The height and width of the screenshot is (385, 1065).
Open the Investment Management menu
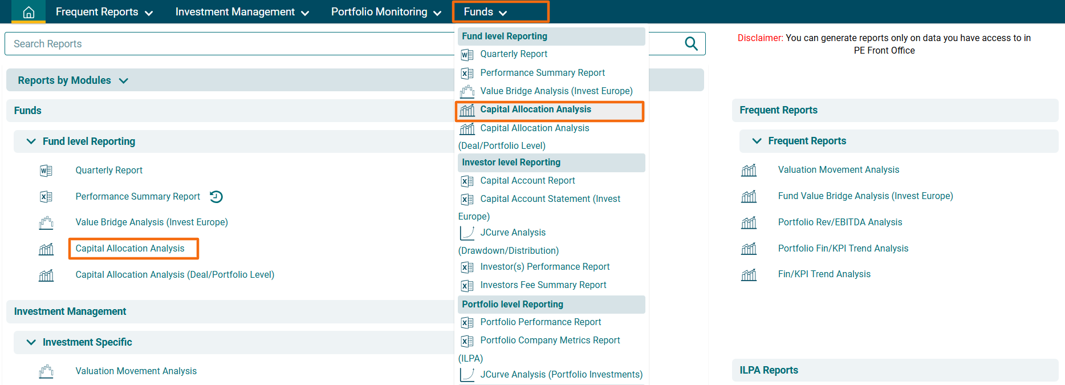click(x=242, y=12)
